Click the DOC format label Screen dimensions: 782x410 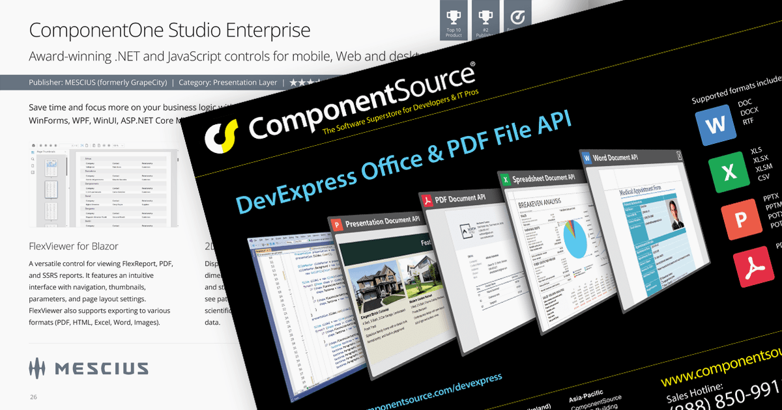click(745, 104)
